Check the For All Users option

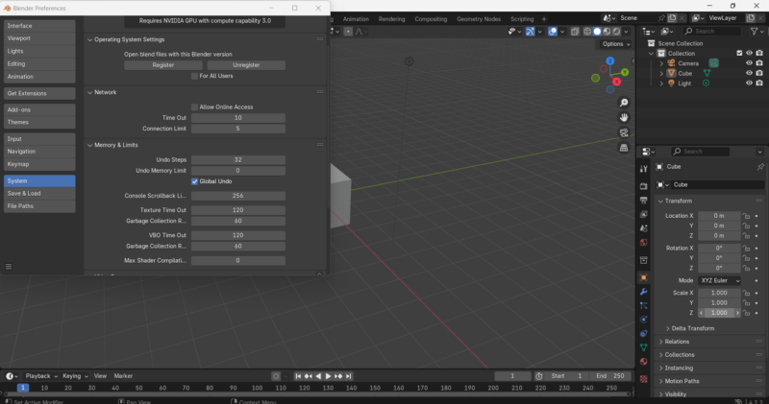pos(195,76)
